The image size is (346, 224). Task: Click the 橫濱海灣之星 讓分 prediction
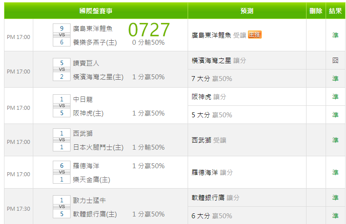(x=219, y=60)
